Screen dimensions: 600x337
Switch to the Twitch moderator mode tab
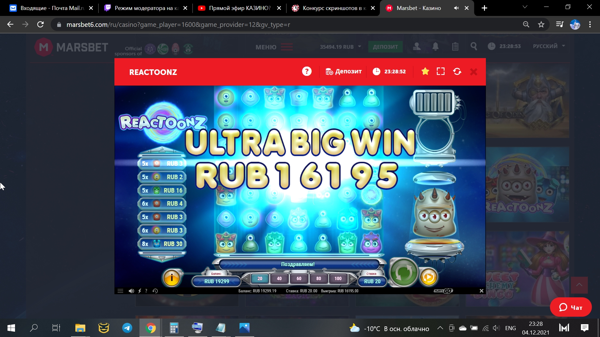point(141,8)
